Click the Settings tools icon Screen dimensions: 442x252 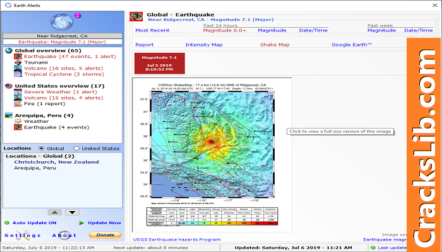23,235
